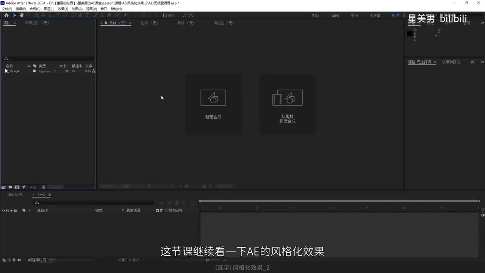Switch to the 默认 workspace
The height and width of the screenshot is (273, 485).
point(316,16)
